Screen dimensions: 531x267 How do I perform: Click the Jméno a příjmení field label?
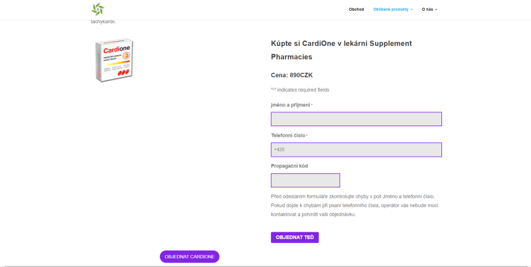[x=291, y=105]
